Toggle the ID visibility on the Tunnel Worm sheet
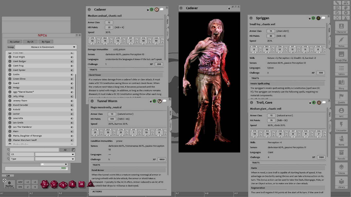351x197 pixels. tap(154, 101)
